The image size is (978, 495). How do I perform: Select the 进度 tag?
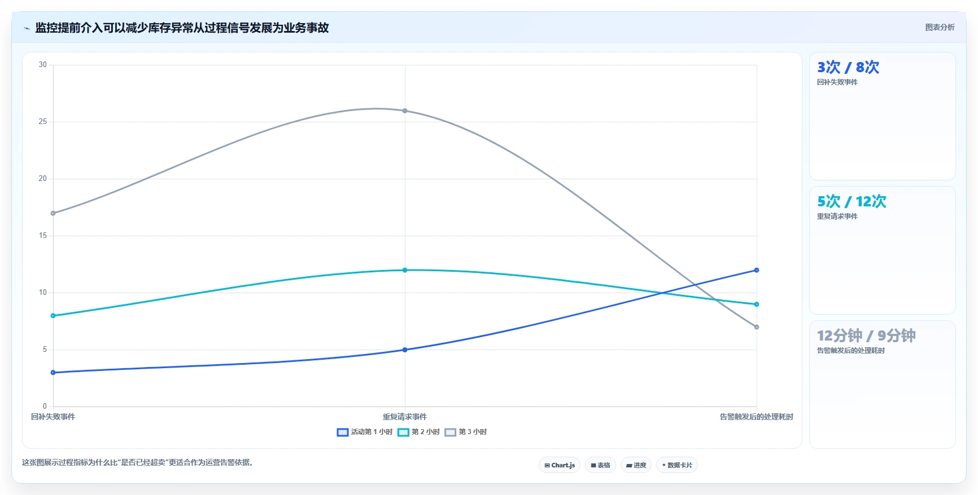coord(636,465)
